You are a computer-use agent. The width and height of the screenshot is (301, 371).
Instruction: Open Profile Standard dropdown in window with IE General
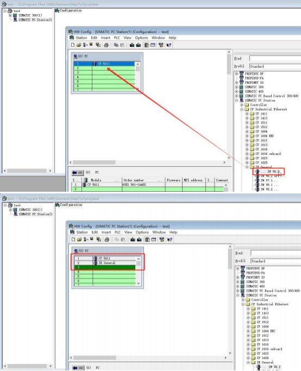click(x=276, y=261)
